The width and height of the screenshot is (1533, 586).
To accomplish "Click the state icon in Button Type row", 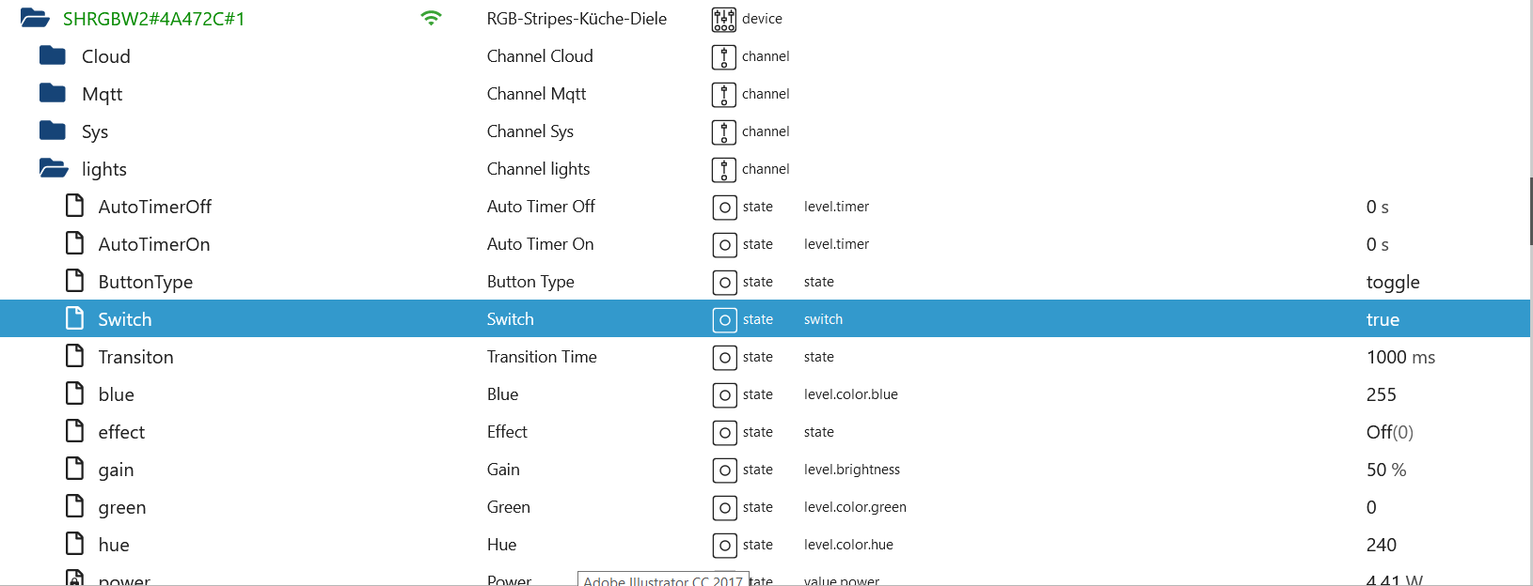I will (724, 282).
